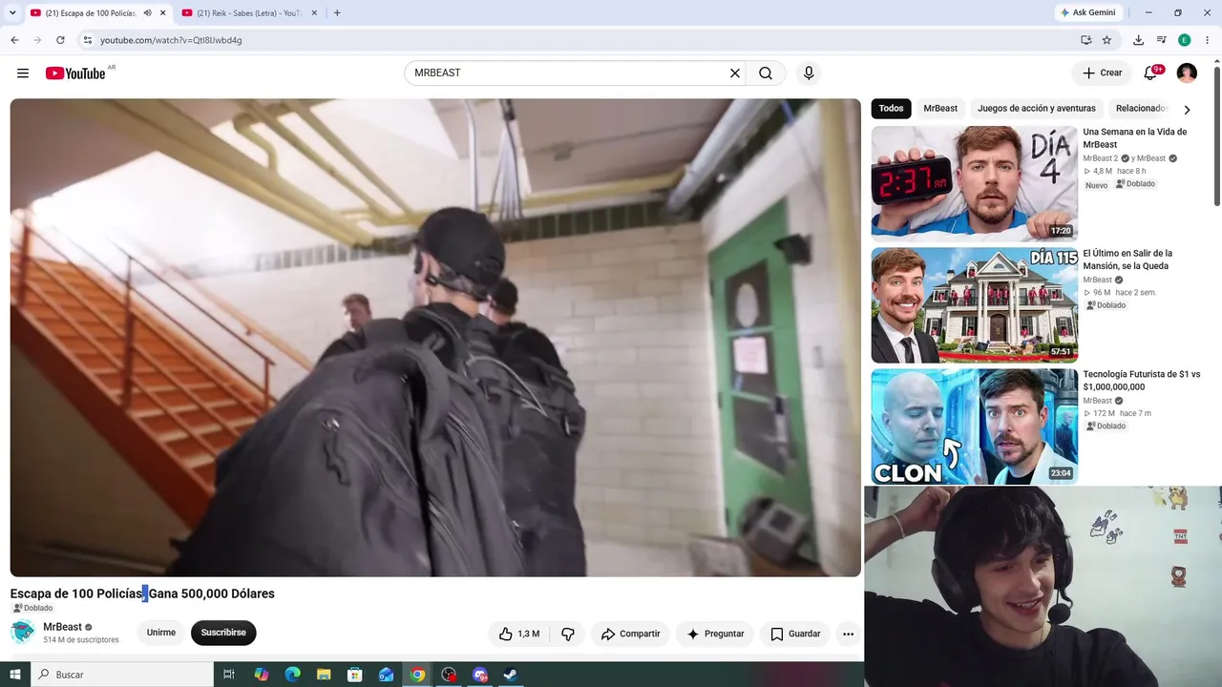Open Chrome media controls
This screenshot has height=687, width=1222.
coord(1162,40)
